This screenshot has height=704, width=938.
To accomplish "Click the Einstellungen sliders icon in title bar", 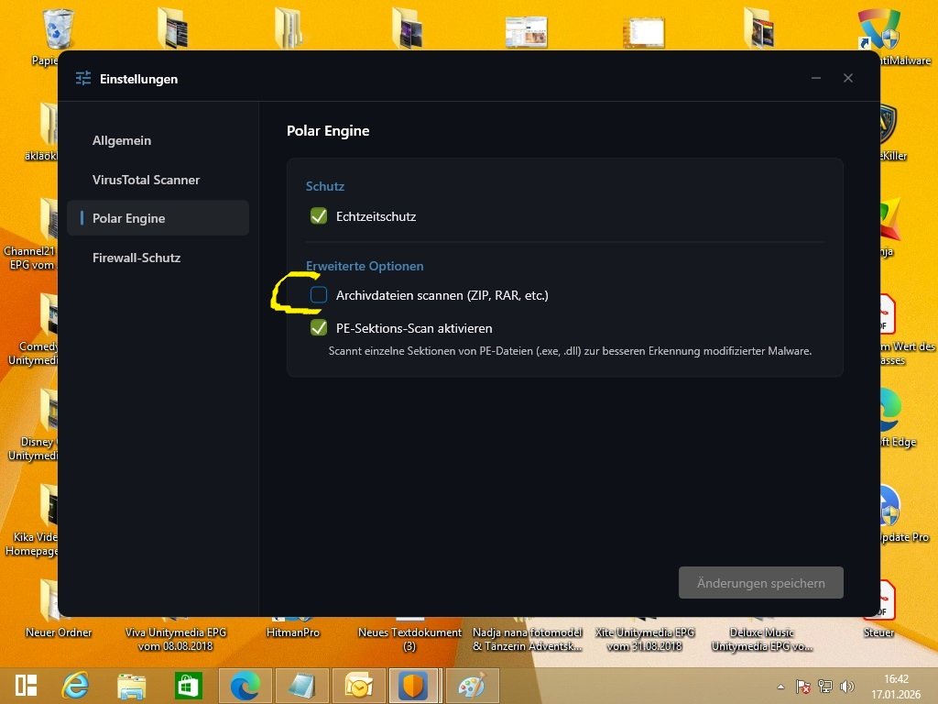I will click(x=83, y=79).
